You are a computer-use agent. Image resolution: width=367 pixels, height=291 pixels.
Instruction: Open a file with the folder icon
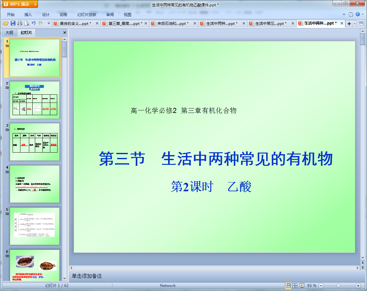(x=6, y=23)
